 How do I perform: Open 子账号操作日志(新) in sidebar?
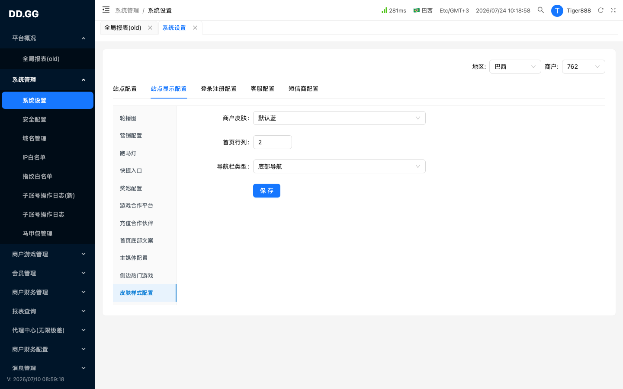48,195
